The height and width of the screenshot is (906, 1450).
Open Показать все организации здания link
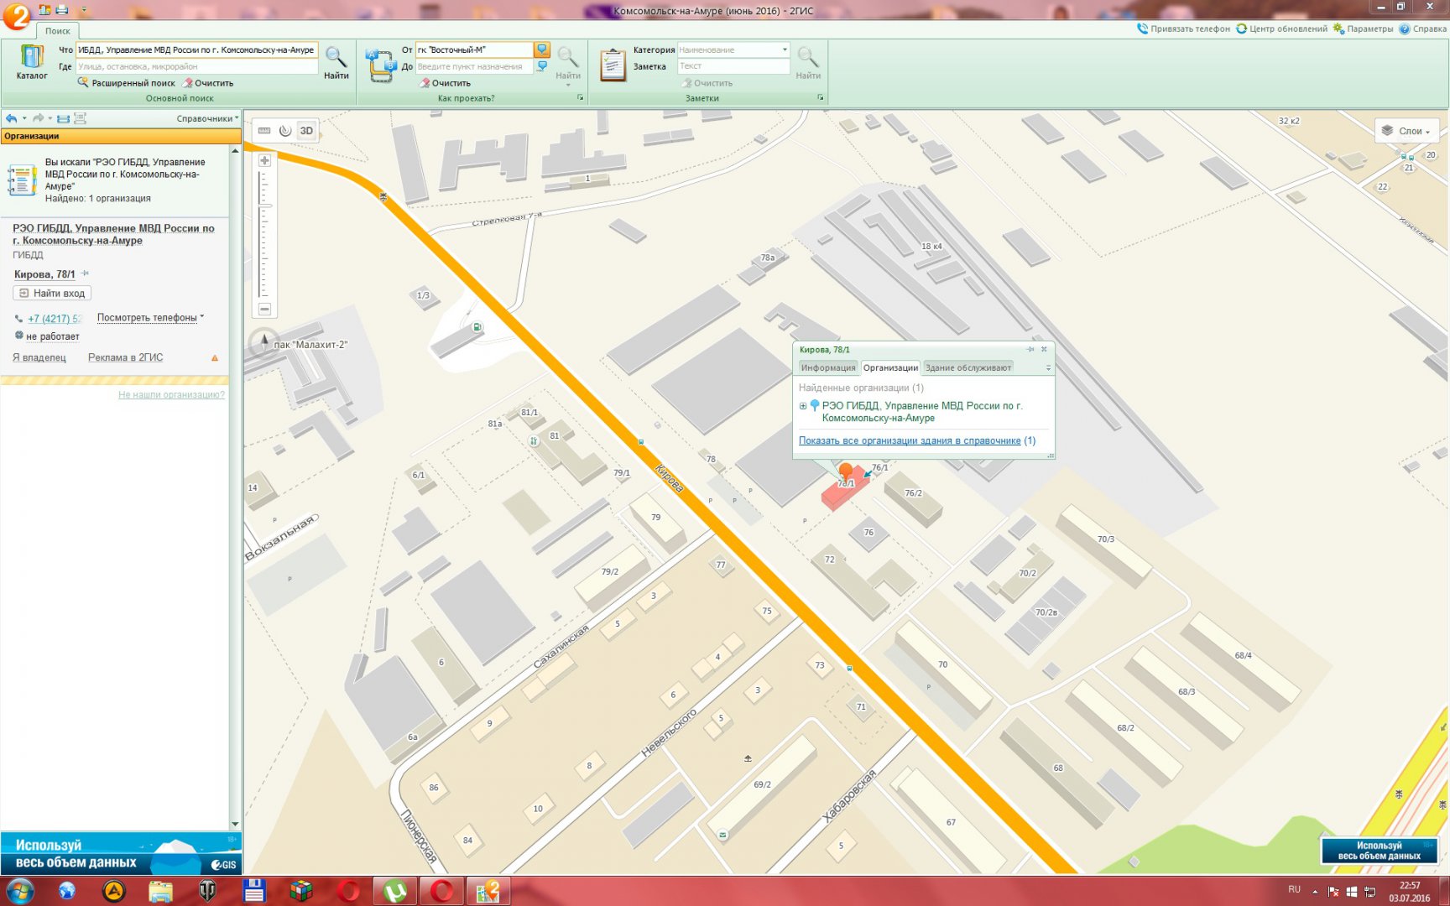(x=910, y=440)
